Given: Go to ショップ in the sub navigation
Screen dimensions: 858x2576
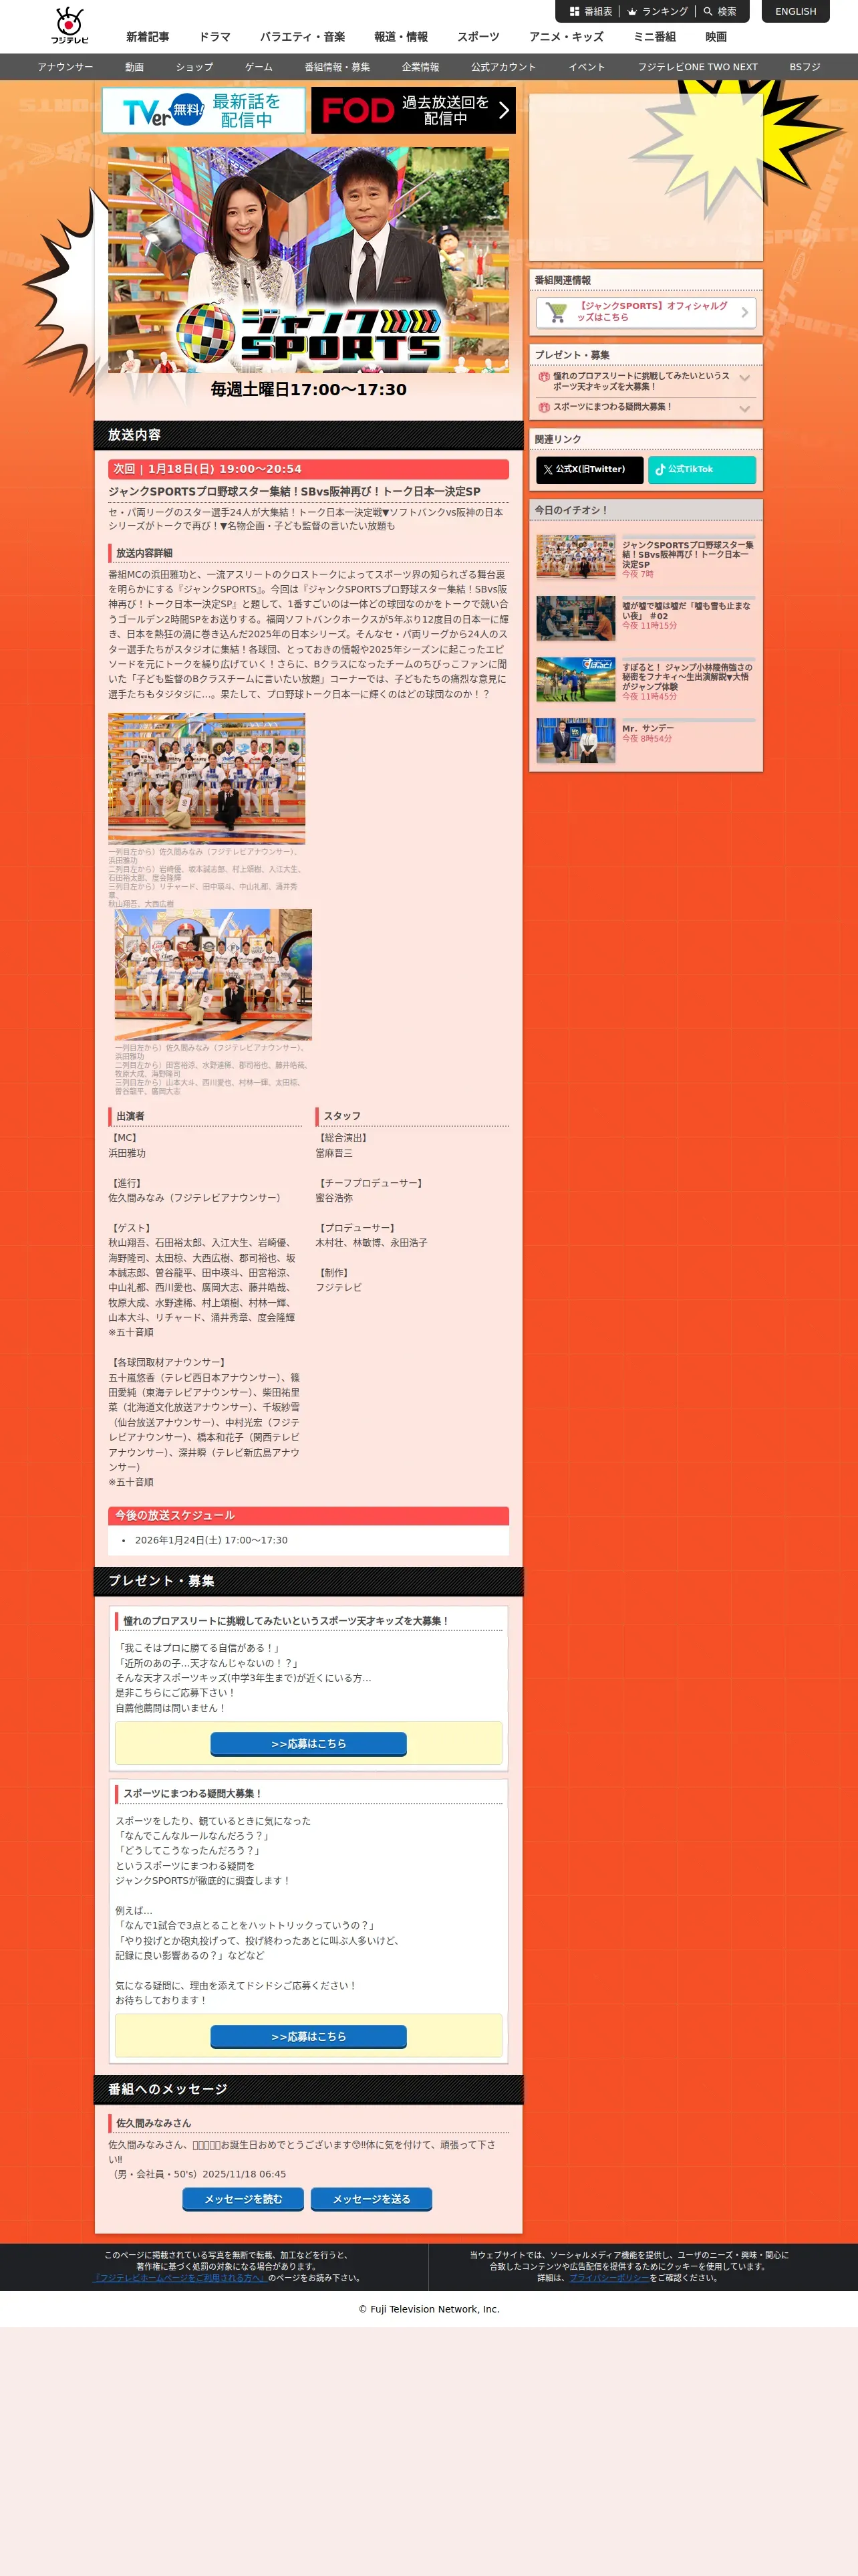Looking at the screenshot, I should 194,67.
